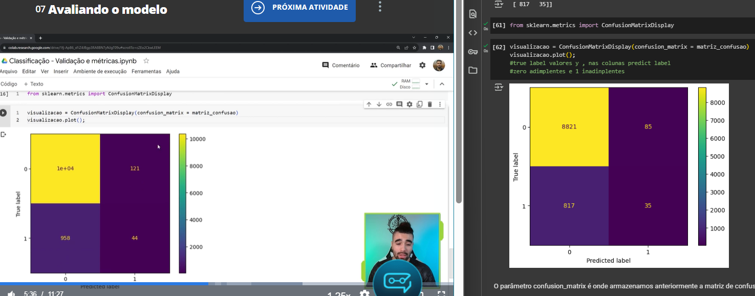Toggle the confusion matrix plot output icon
Image resolution: width=755 pixels, height=296 pixels.
point(498,88)
